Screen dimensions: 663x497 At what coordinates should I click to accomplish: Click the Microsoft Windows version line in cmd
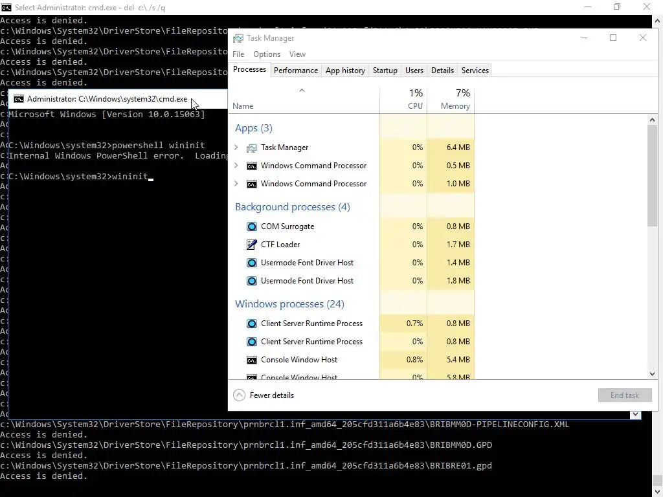[107, 115]
